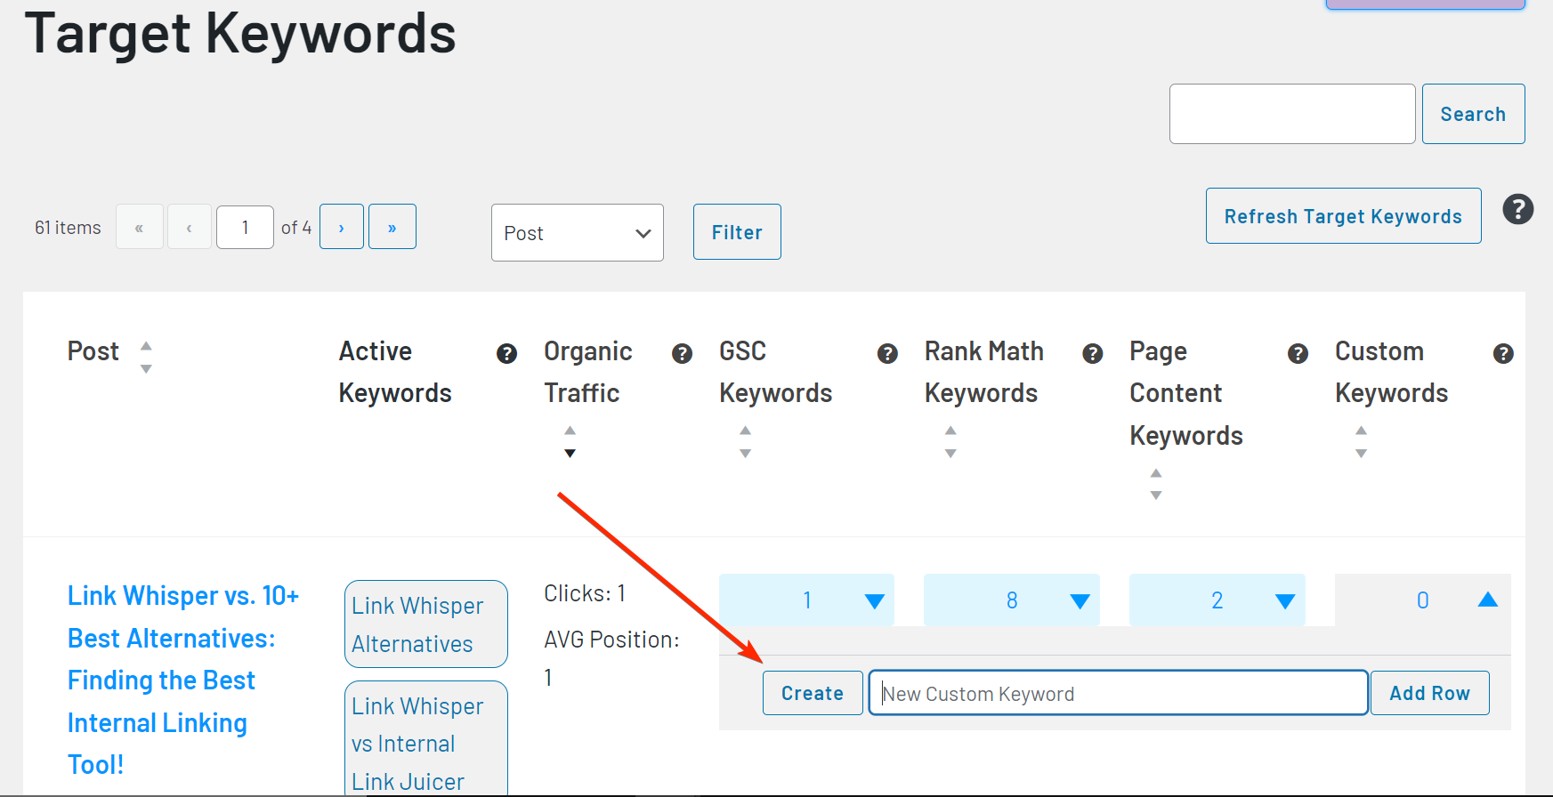Click the Create custom keyword button
This screenshot has width=1553, height=797.
[x=812, y=692]
